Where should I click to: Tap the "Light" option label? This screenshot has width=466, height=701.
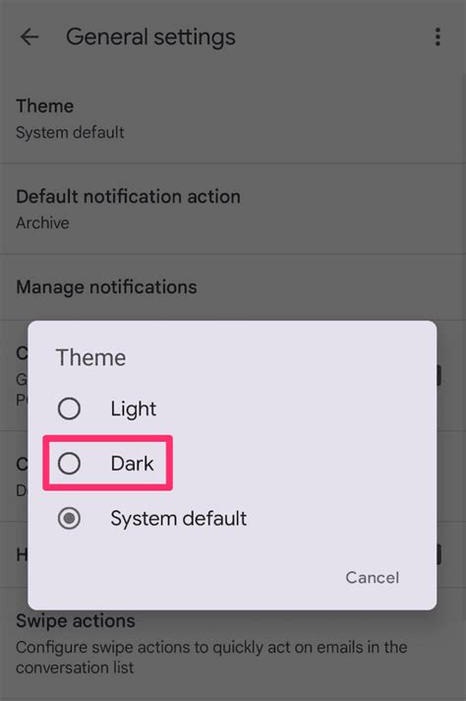133,409
